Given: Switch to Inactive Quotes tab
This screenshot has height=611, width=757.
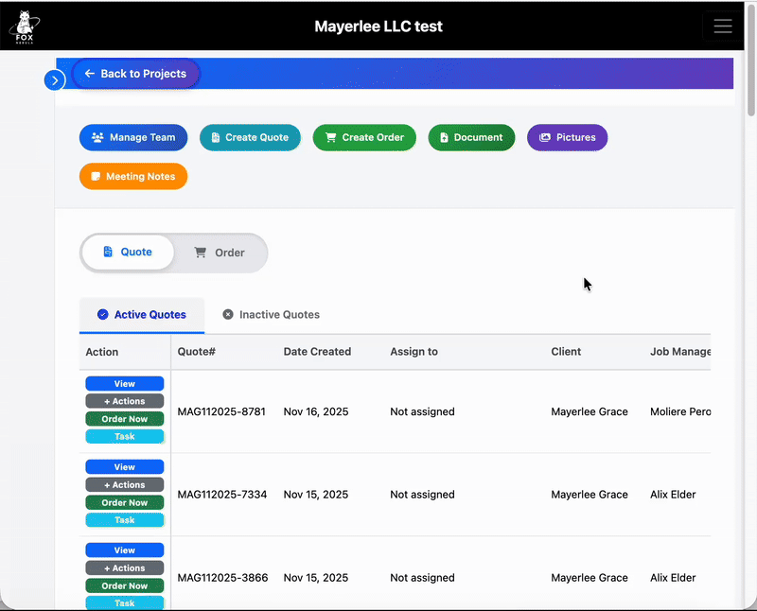Looking at the screenshot, I should pos(271,315).
